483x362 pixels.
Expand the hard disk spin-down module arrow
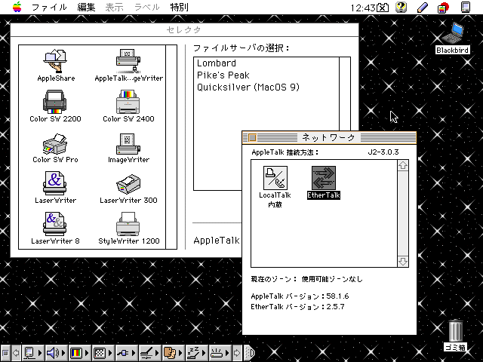[158, 353]
